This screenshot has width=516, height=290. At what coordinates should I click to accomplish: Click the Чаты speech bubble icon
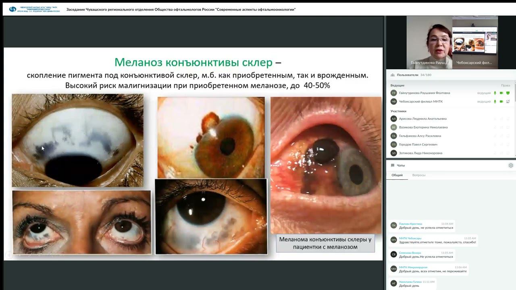393,166
